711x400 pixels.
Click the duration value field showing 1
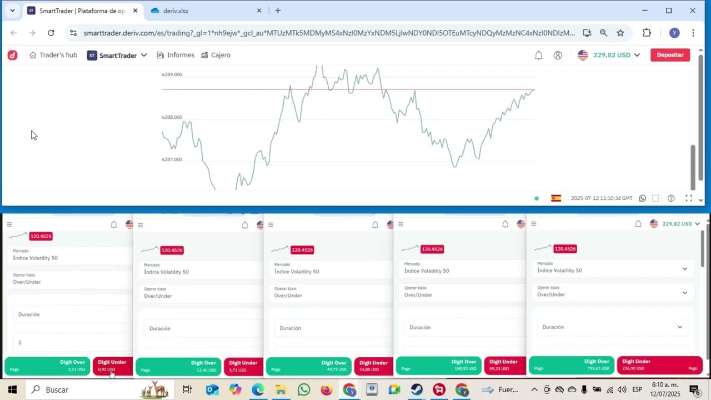[73, 342]
